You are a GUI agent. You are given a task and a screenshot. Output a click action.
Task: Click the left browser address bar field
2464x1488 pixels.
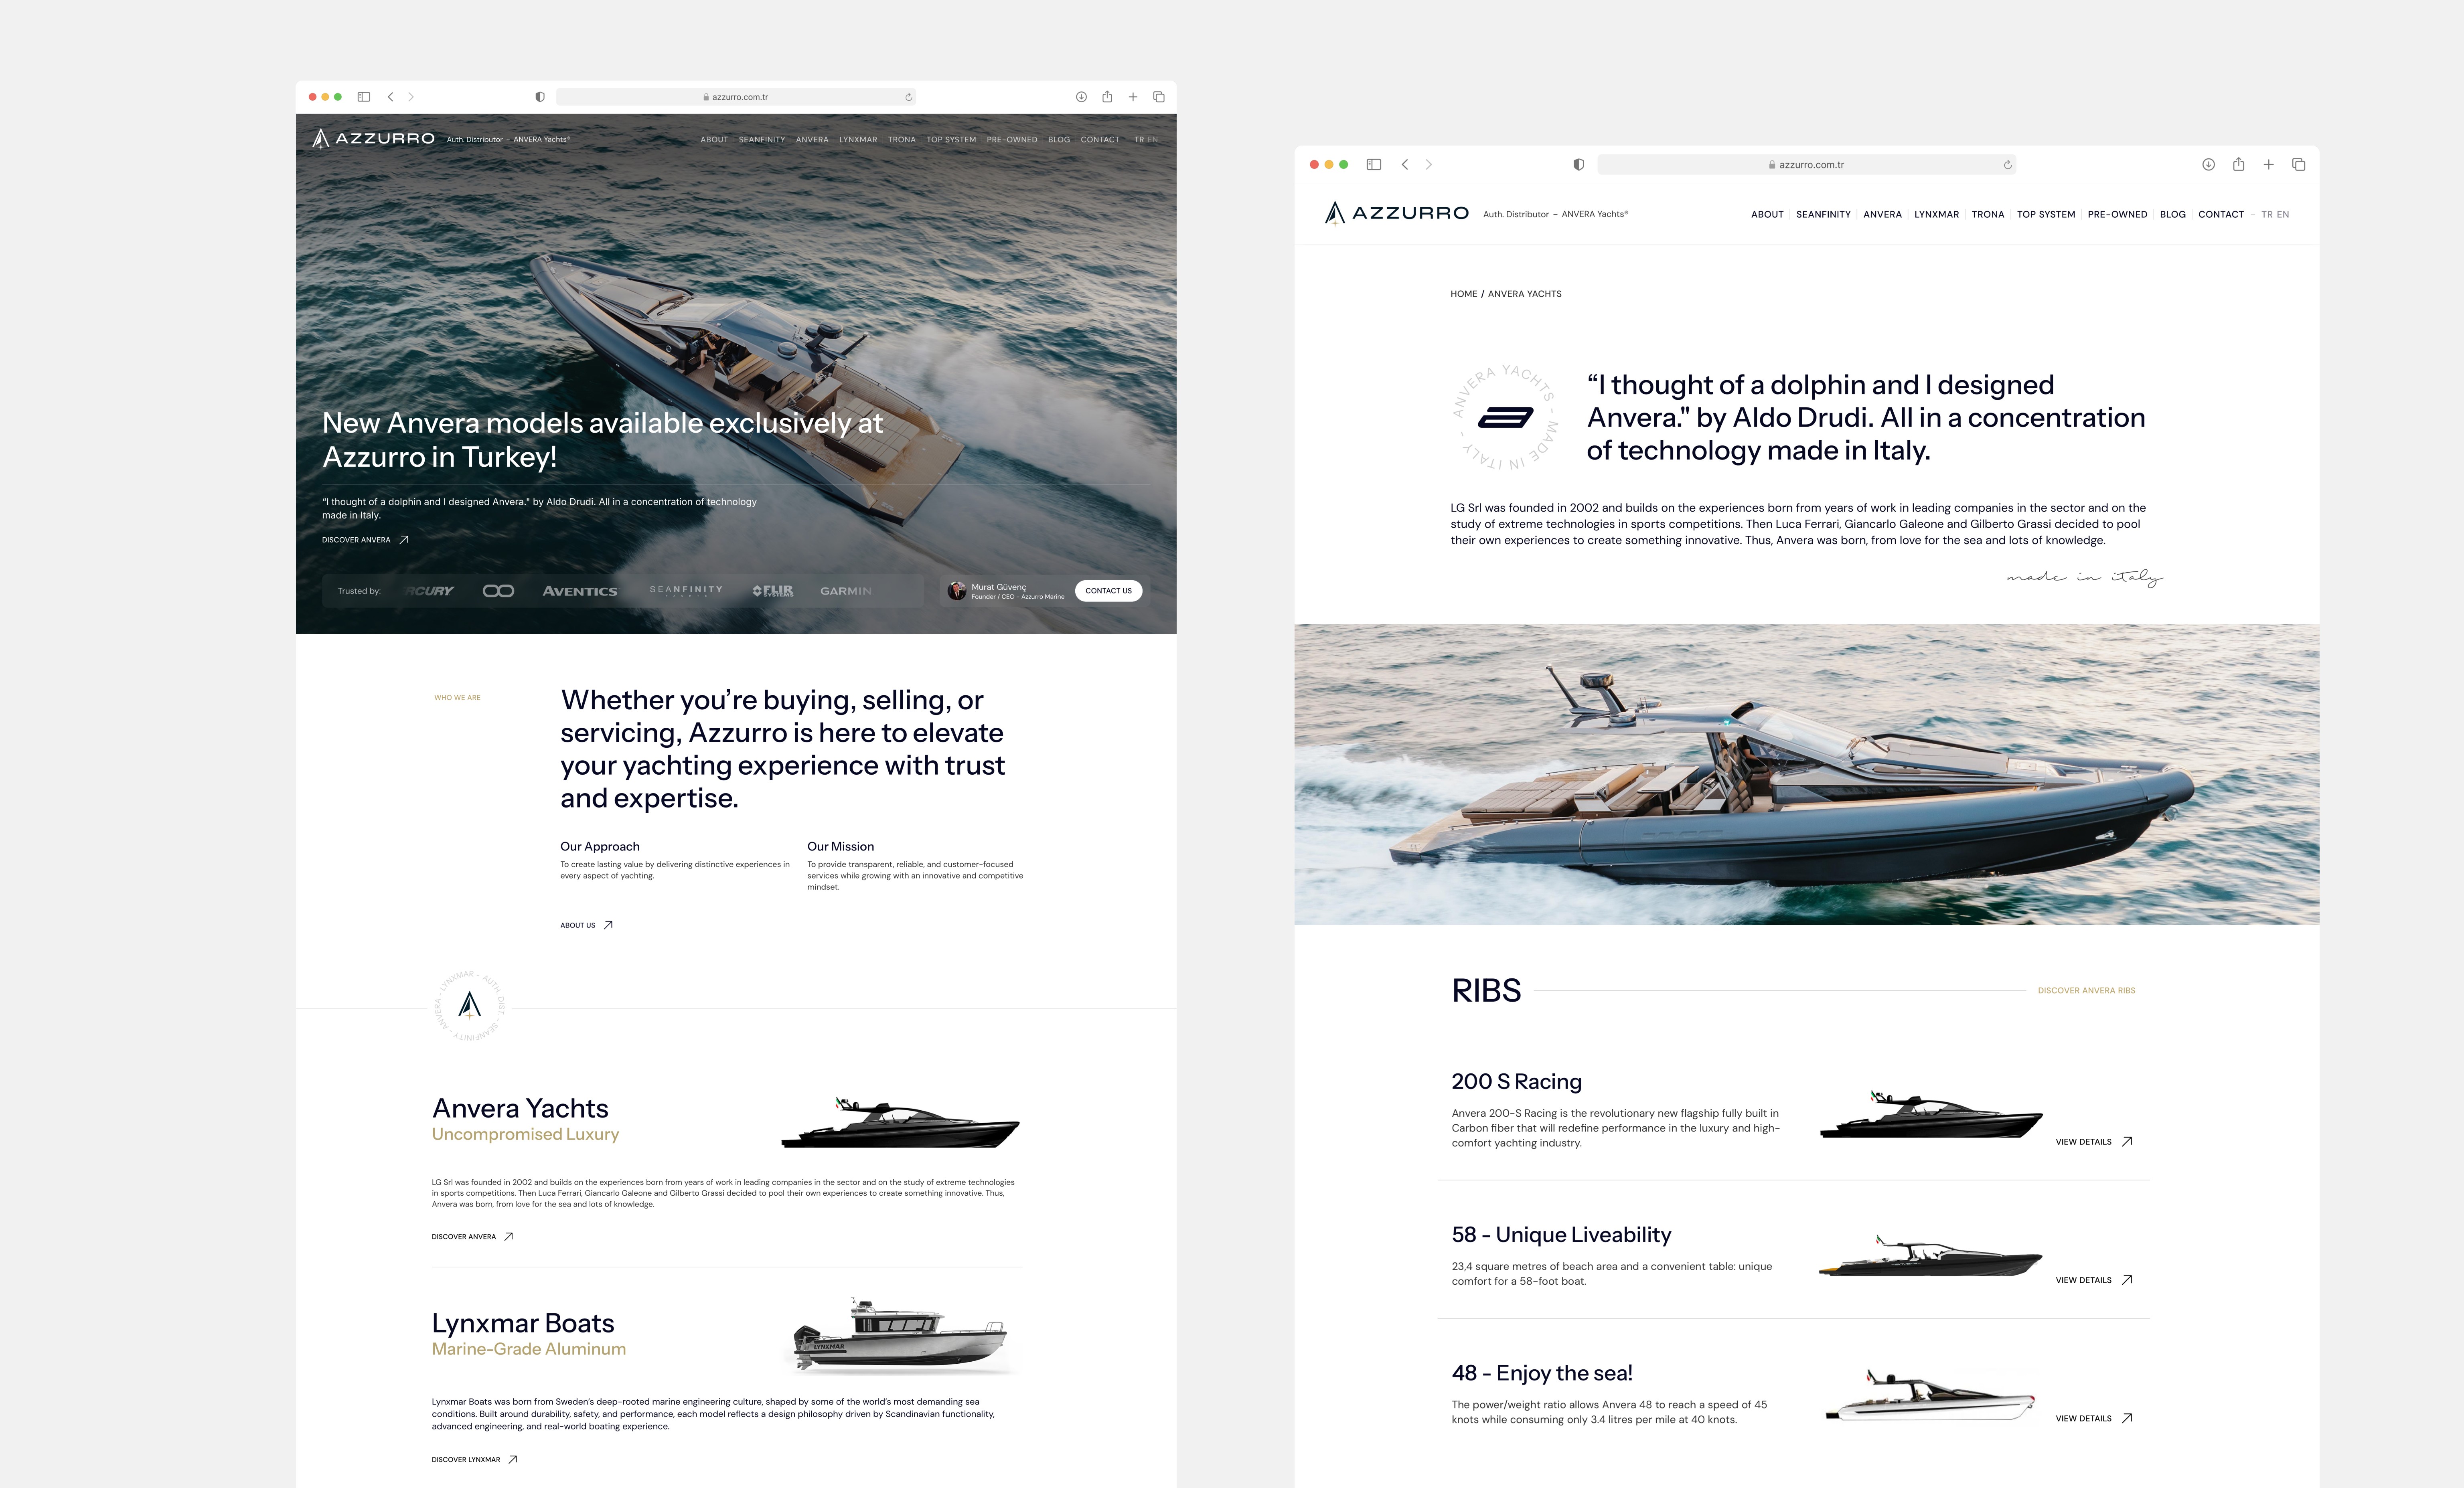click(x=735, y=97)
